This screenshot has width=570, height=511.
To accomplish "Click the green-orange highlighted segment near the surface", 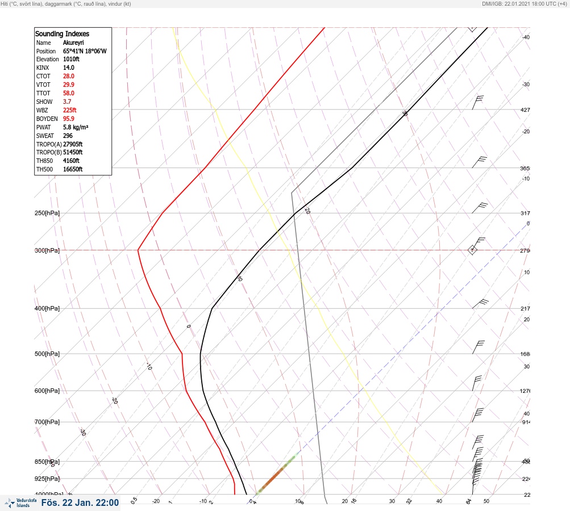I will [277, 474].
